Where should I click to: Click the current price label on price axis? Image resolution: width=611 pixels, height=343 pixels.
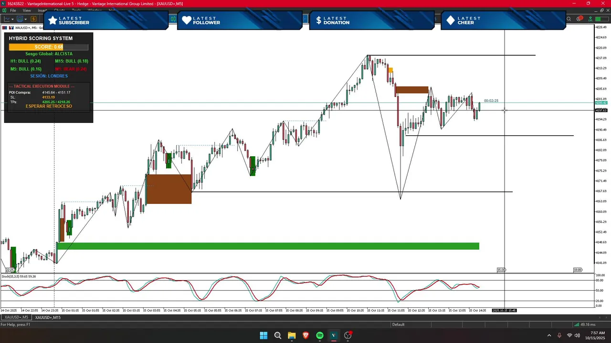point(601,103)
